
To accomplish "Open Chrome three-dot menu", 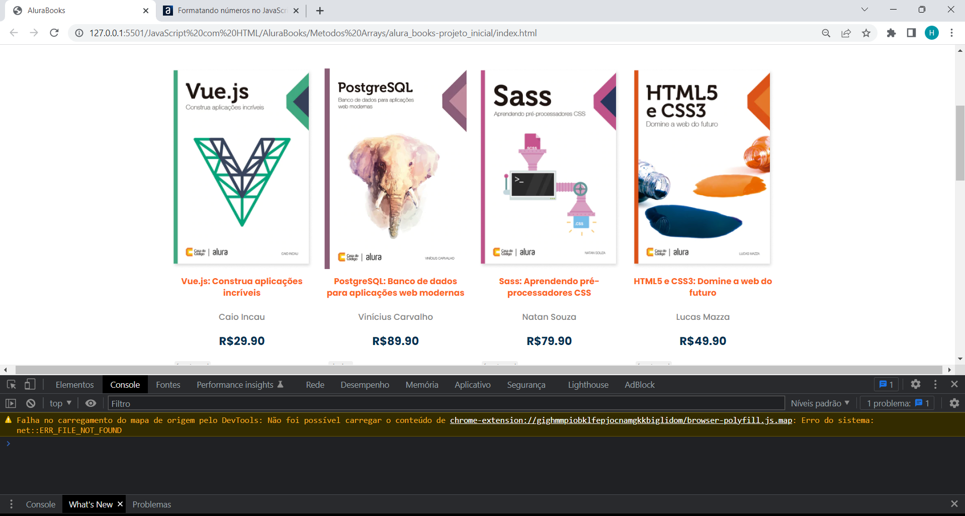I will pos(951,33).
